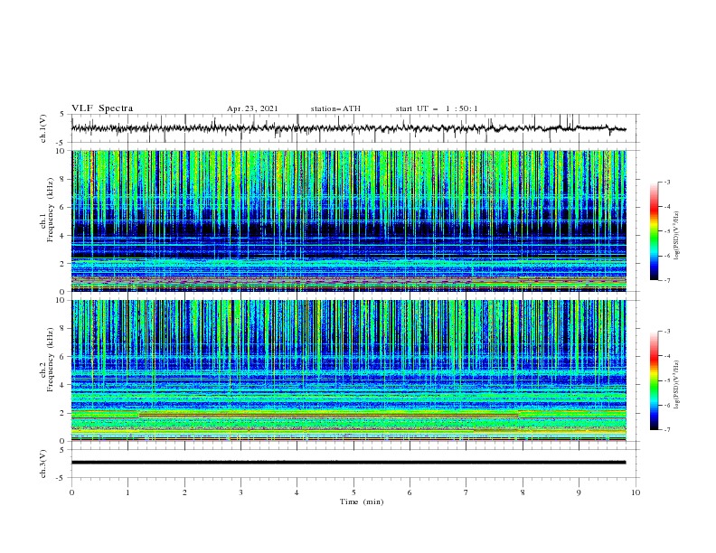Click the "station=ATH" label

coord(335,108)
